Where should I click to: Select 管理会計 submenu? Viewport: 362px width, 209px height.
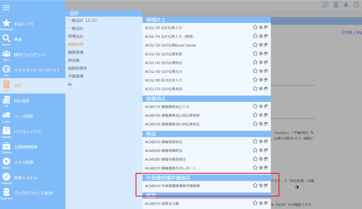(75, 36)
